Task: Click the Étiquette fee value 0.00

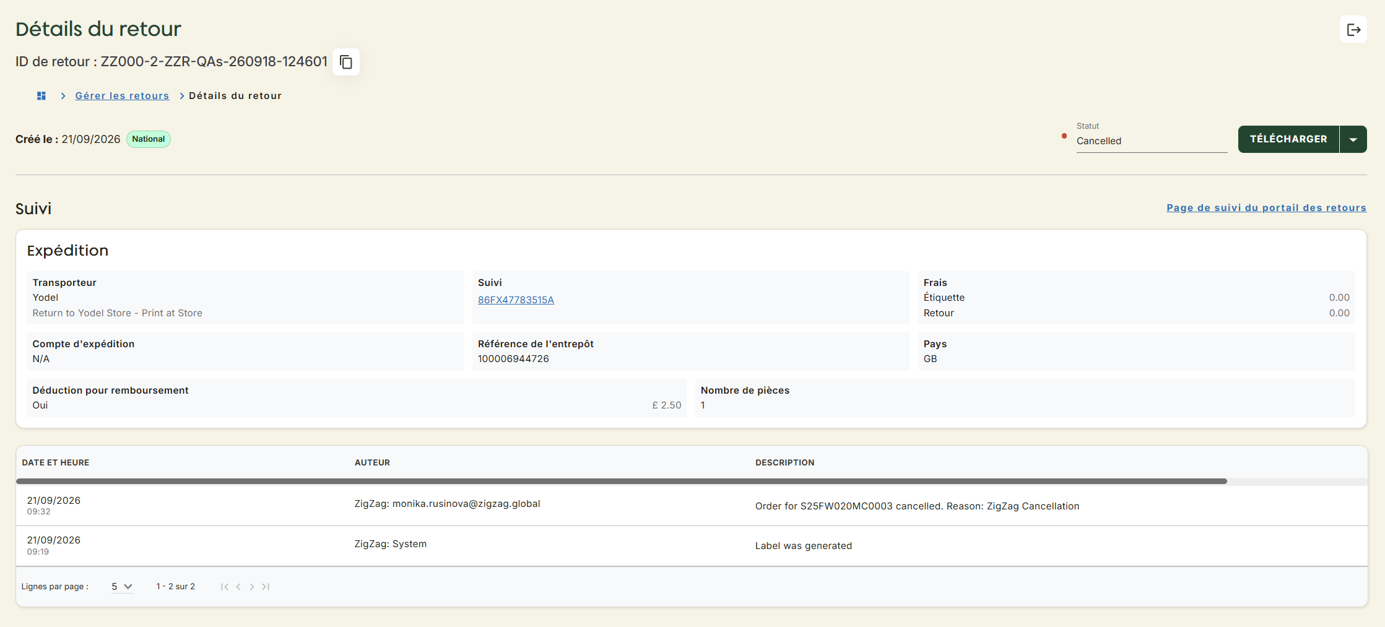Action: click(1339, 298)
